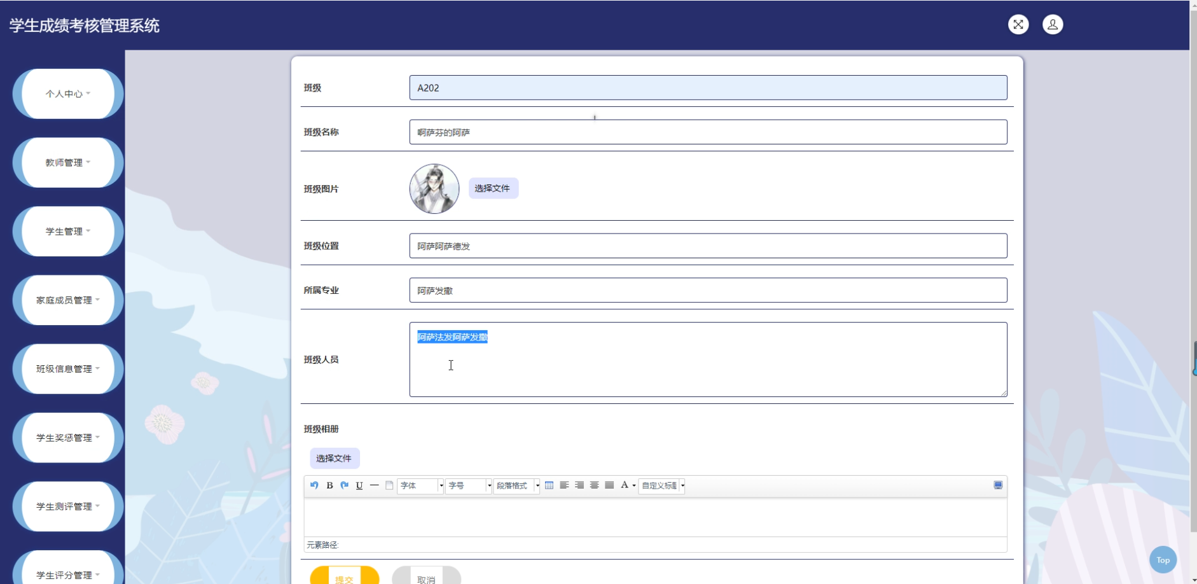Click the 班级人员 textarea resize handle

click(x=1003, y=393)
